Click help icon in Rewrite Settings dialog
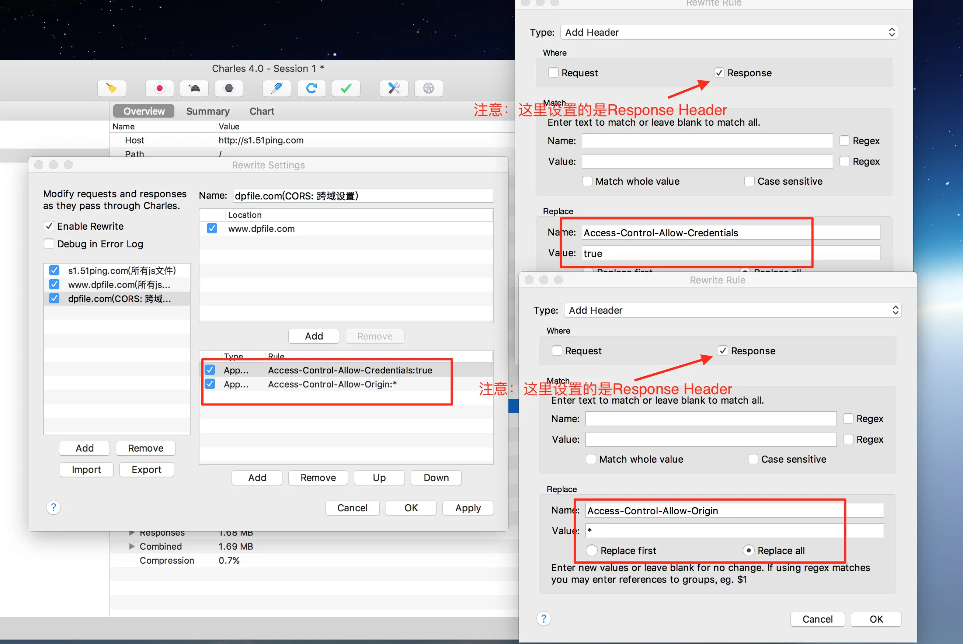 (53, 507)
